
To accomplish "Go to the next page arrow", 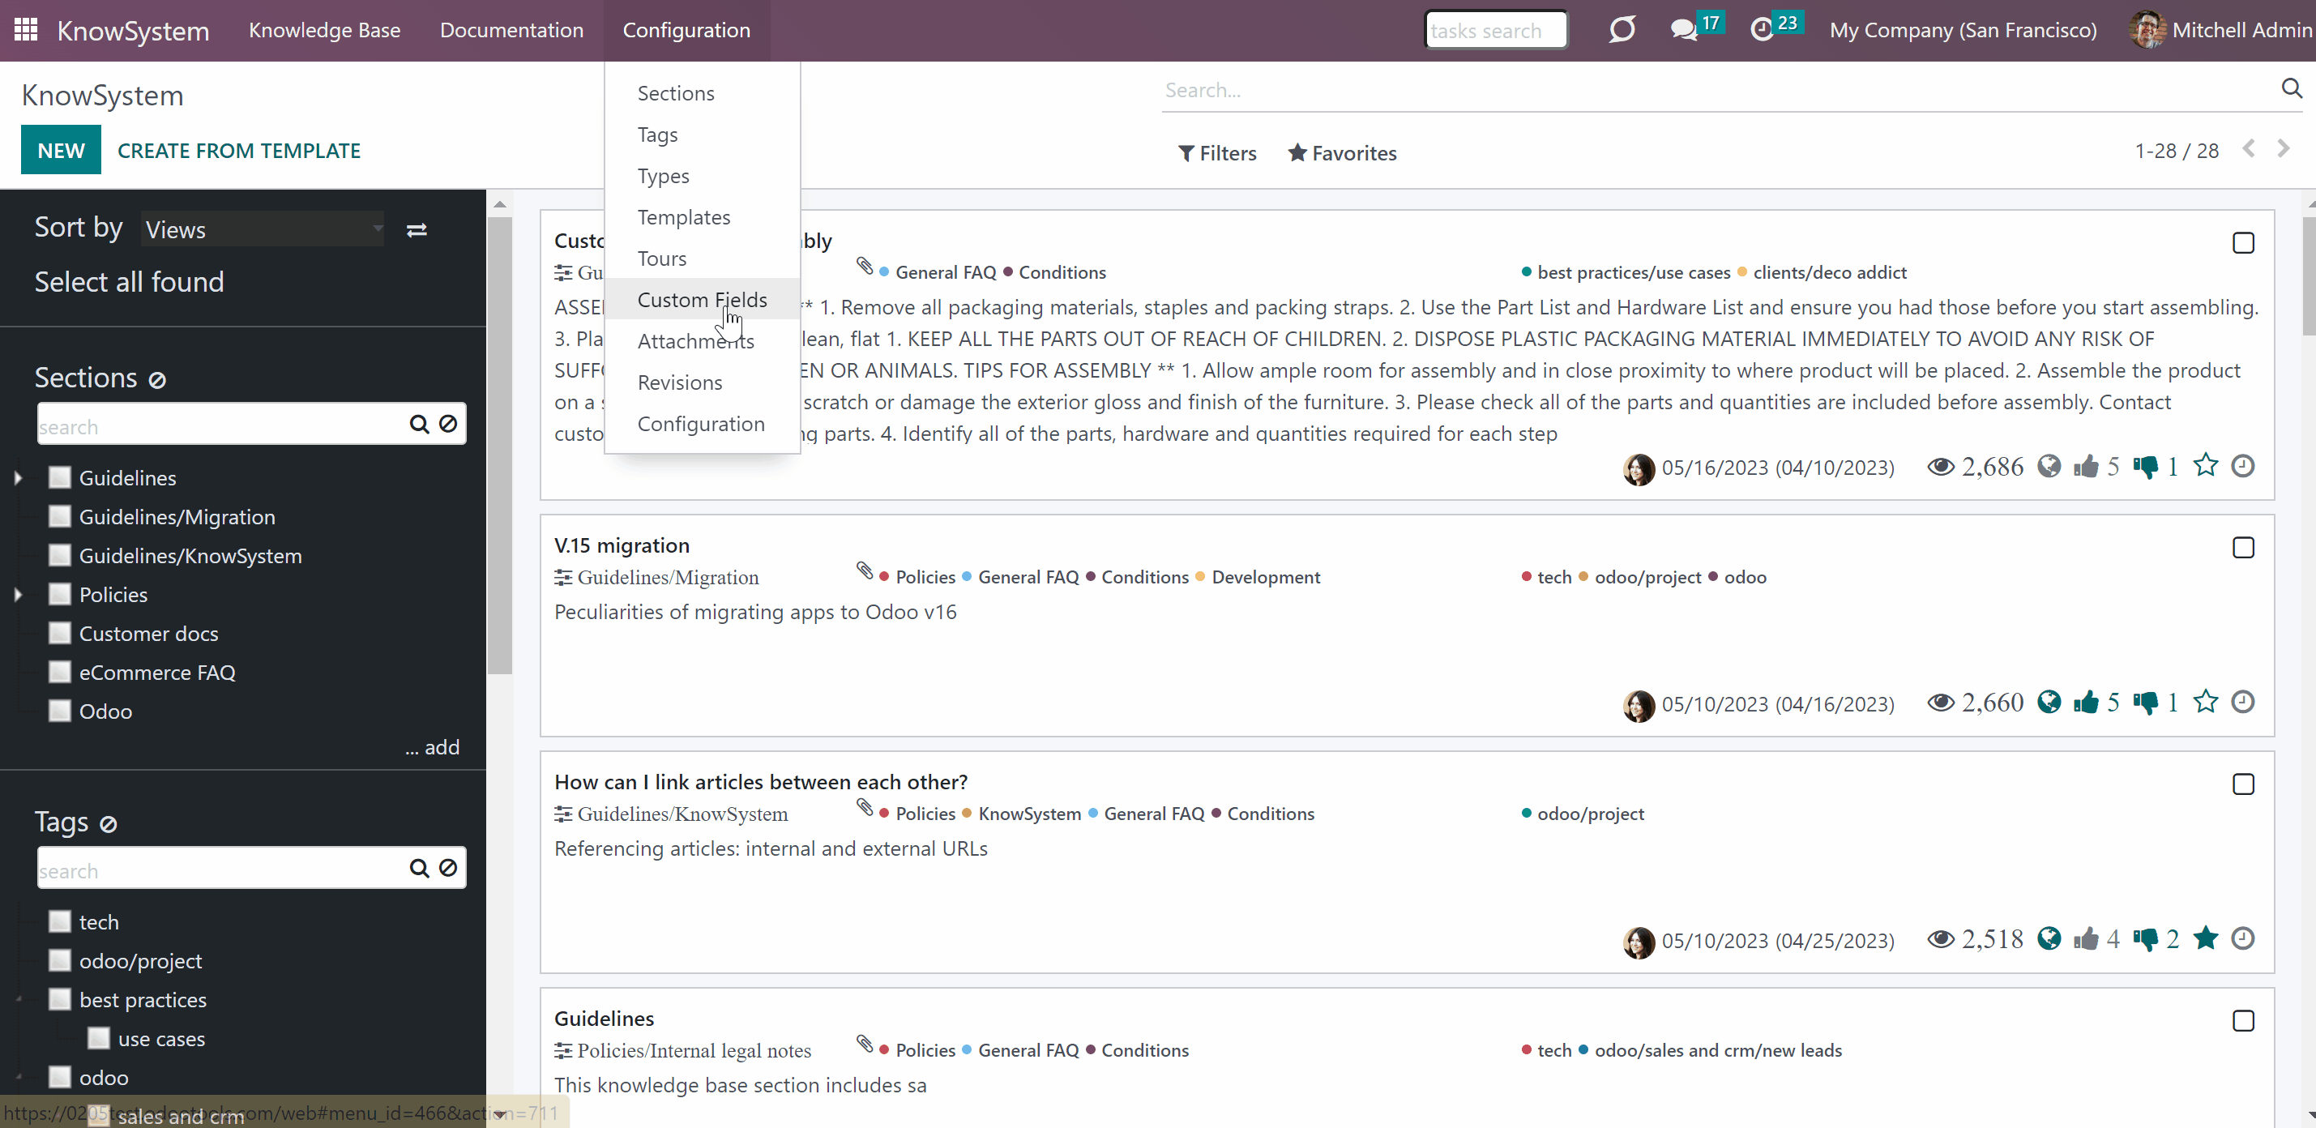I will 2284,149.
